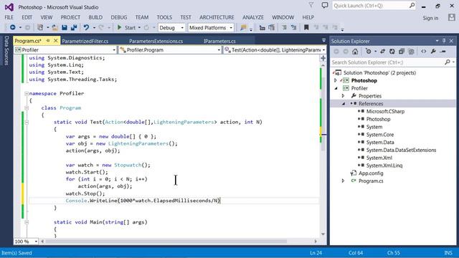Collapse the References node
The width and height of the screenshot is (459, 258).
pyautogui.click(x=344, y=104)
